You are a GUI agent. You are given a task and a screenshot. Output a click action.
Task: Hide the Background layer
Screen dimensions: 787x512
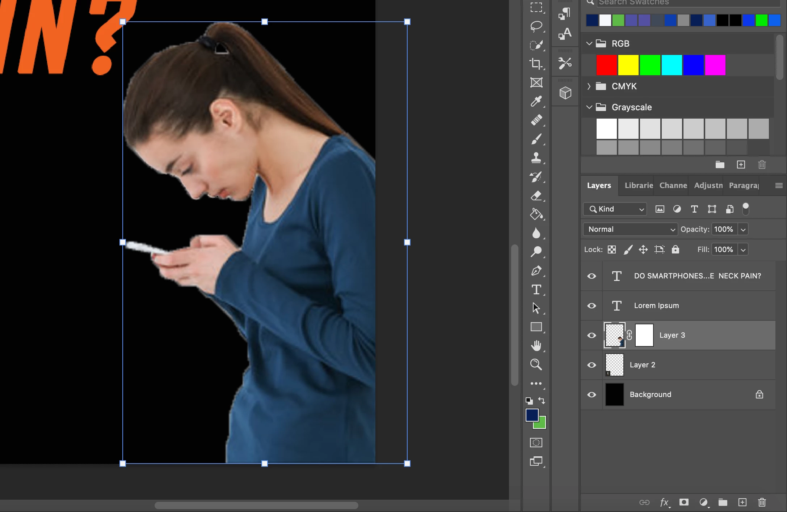592,394
